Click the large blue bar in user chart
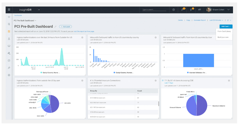The height and width of the screenshot is (124, 238). coord(199,60)
